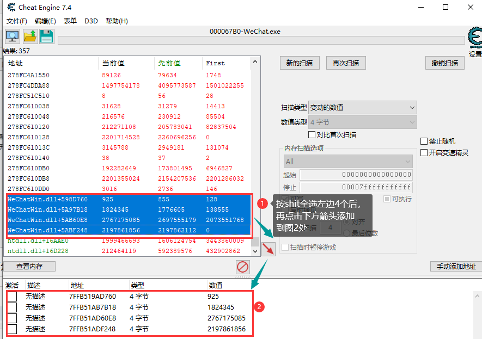The height and width of the screenshot is (339, 482).
Task: Click the 000067B0-WeChat.exe process label
Action: [x=245, y=32]
